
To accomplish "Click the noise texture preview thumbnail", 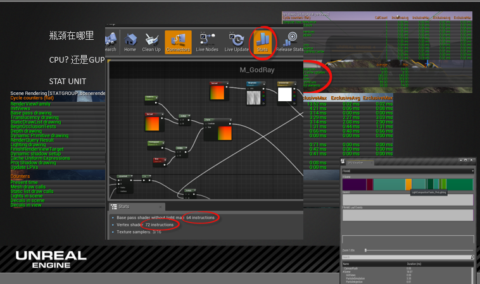I will [x=253, y=97].
